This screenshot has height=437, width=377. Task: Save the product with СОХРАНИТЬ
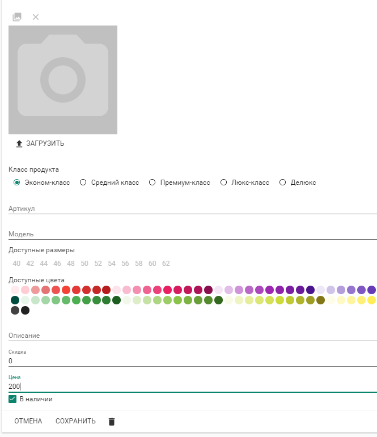tap(75, 421)
